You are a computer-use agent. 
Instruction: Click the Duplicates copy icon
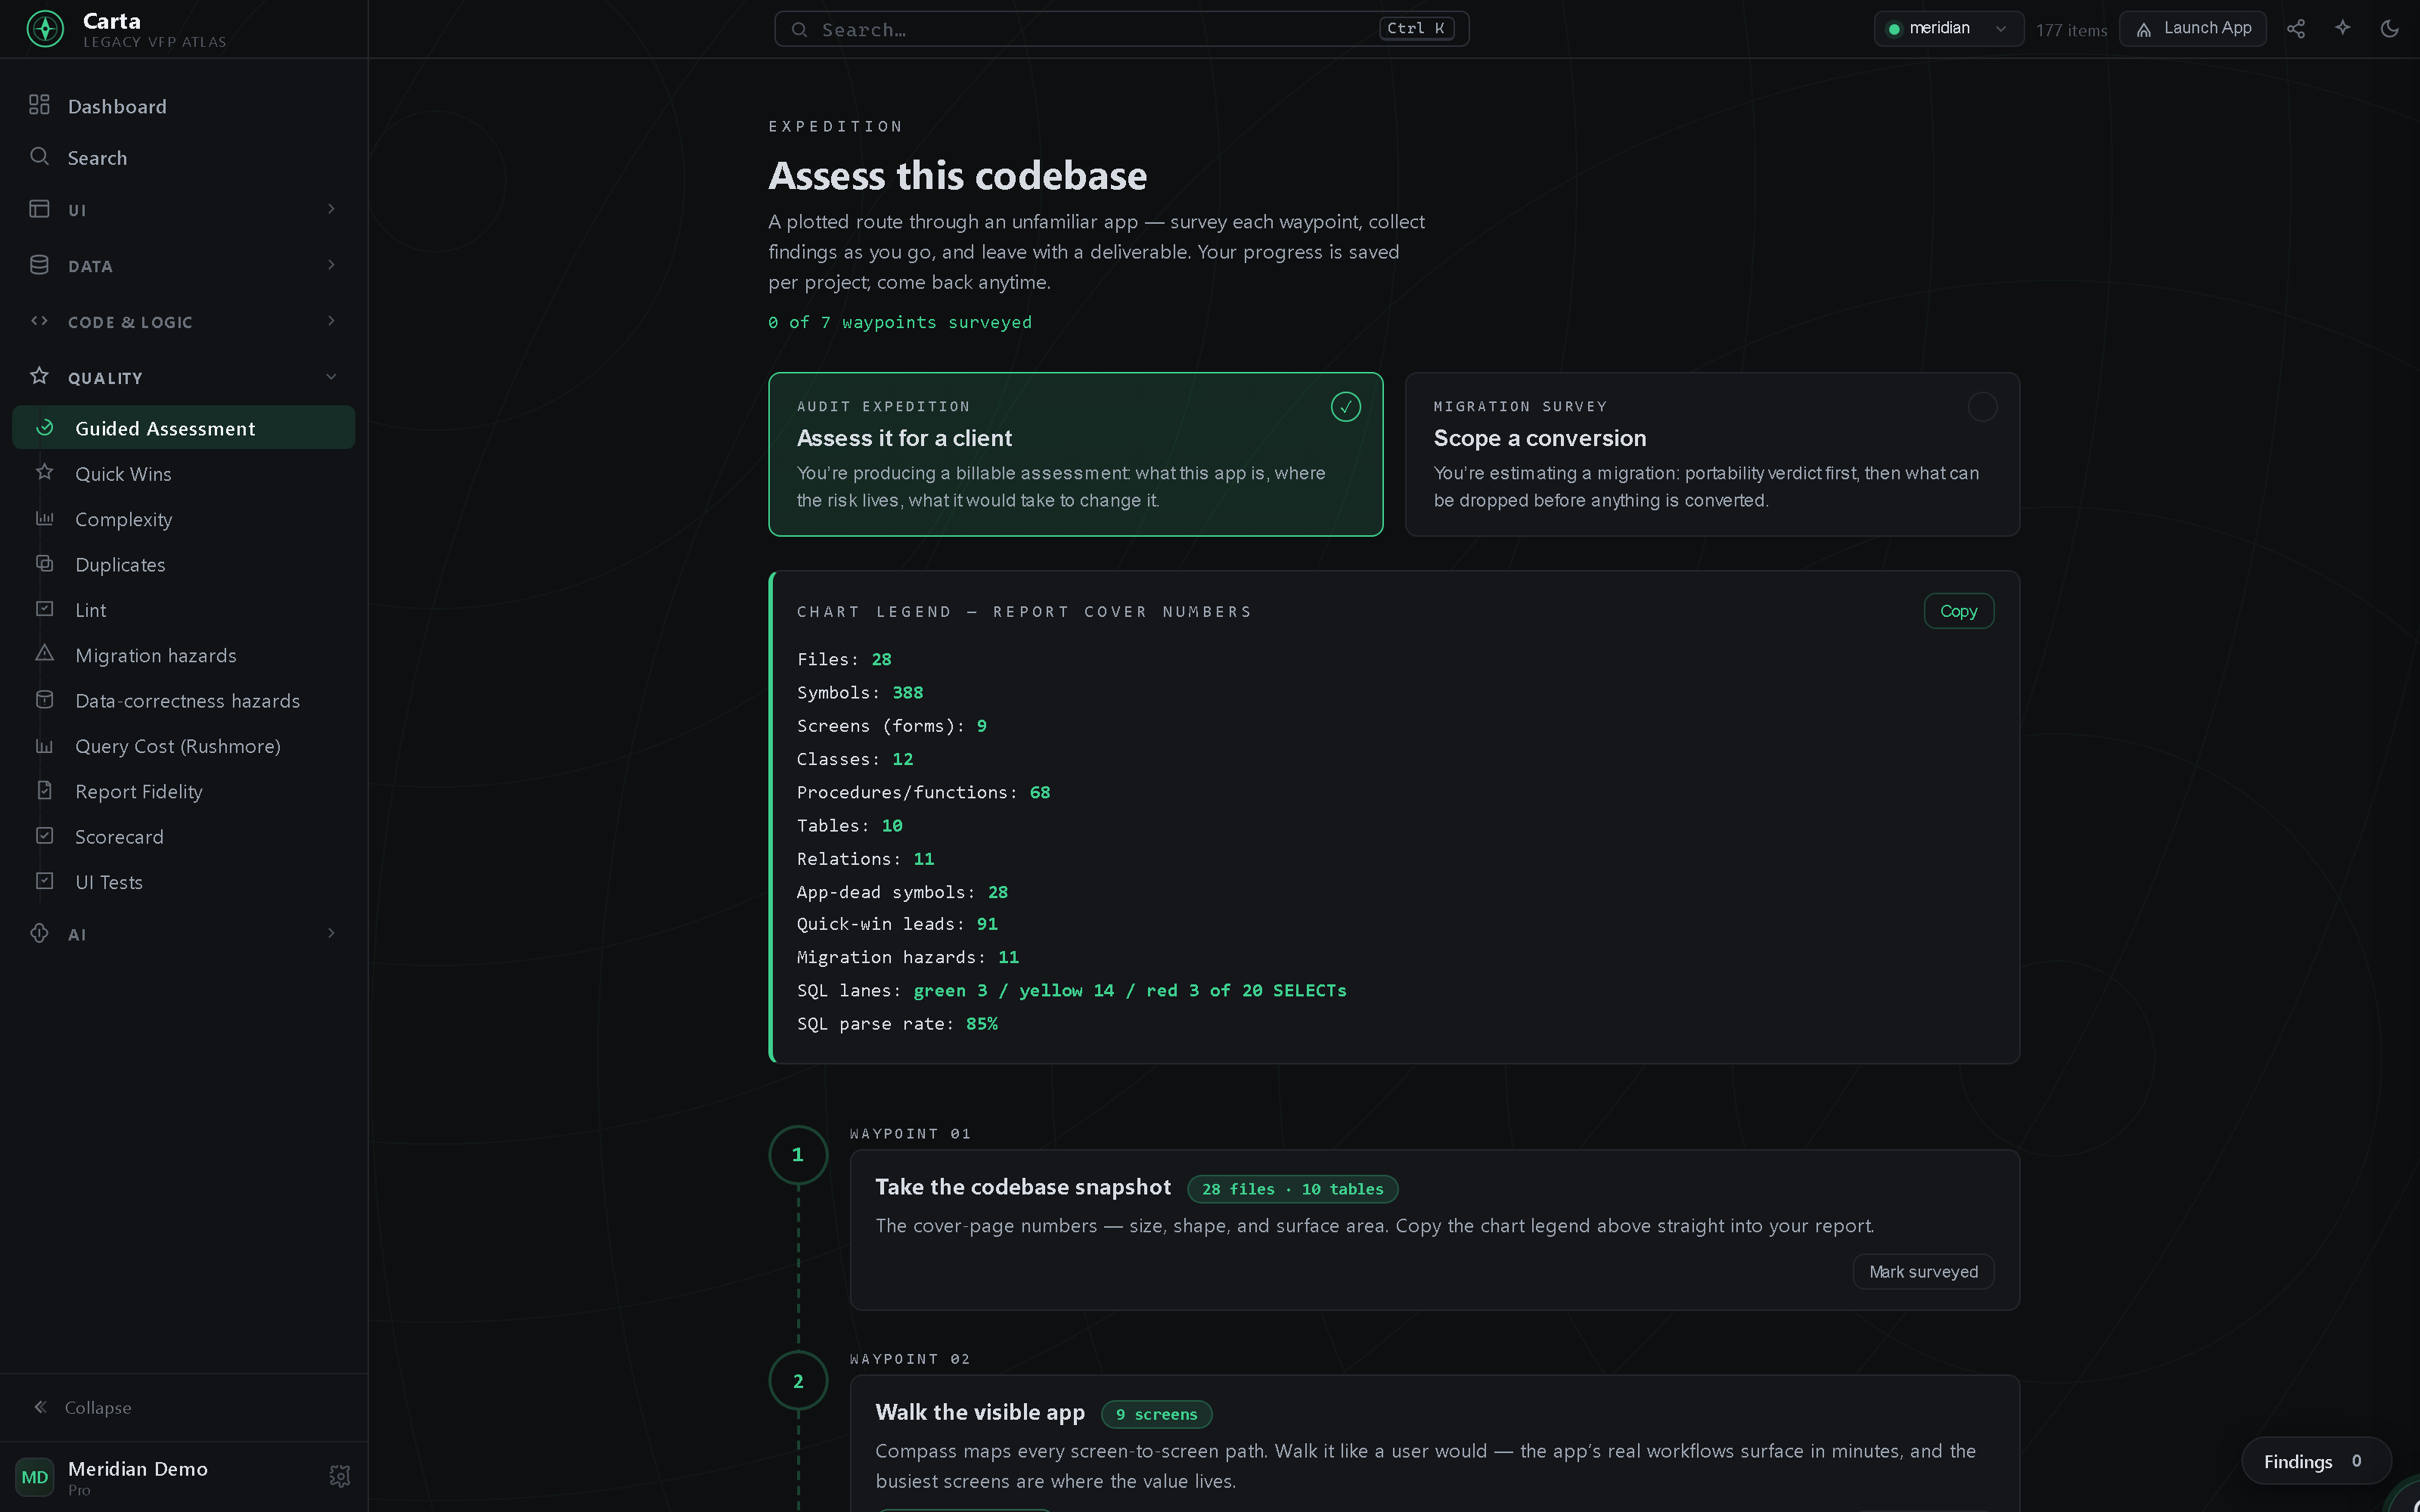click(x=45, y=563)
